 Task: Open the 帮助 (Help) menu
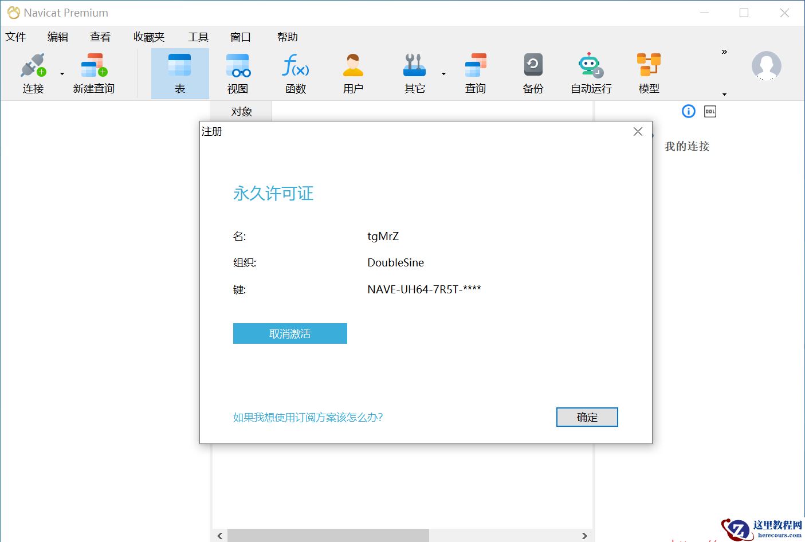point(288,37)
